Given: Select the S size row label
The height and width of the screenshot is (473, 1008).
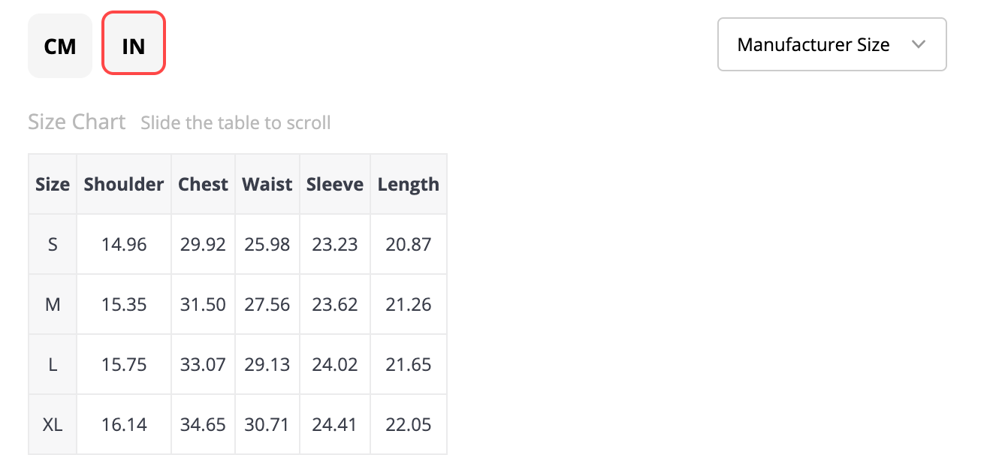Looking at the screenshot, I should 53,244.
